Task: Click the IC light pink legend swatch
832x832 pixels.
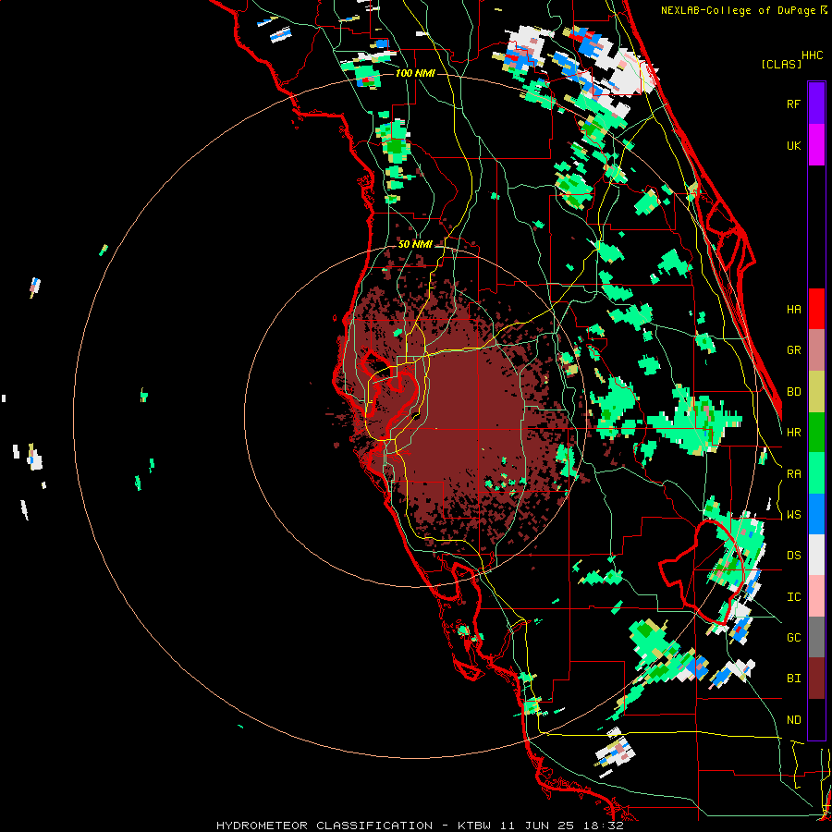Action: (x=816, y=596)
